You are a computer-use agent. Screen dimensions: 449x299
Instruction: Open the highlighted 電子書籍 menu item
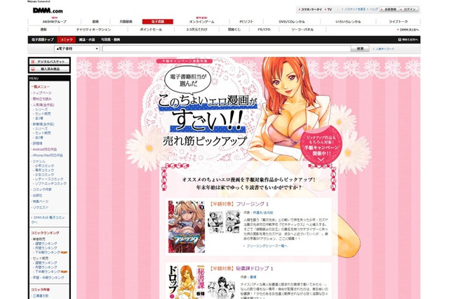157,22
